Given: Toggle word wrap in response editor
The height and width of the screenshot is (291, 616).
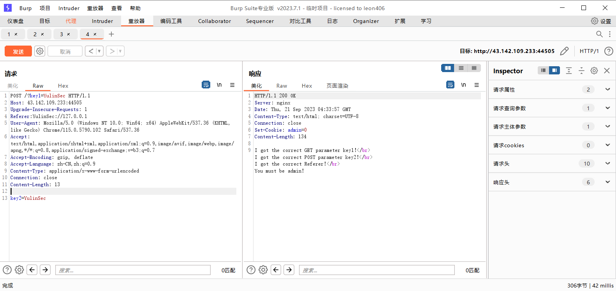Looking at the screenshot, I should 450,85.
